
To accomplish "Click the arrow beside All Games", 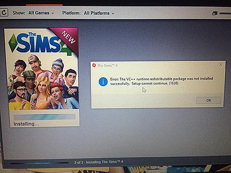I will (x=53, y=13).
